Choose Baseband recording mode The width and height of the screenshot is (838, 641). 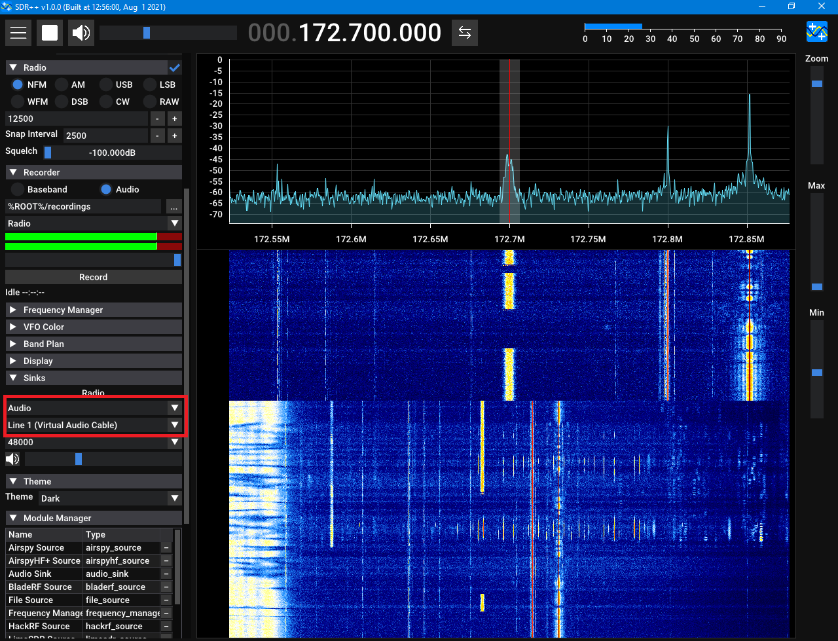pos(18,189)
